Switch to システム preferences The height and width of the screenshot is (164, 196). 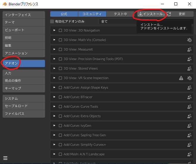click(24, 99)
